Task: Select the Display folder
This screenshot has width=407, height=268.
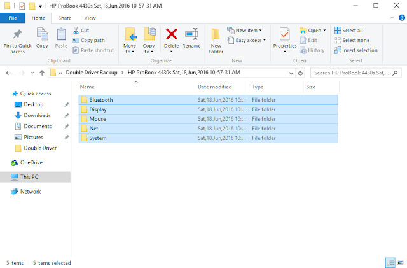Action: [x=208, y=109]
